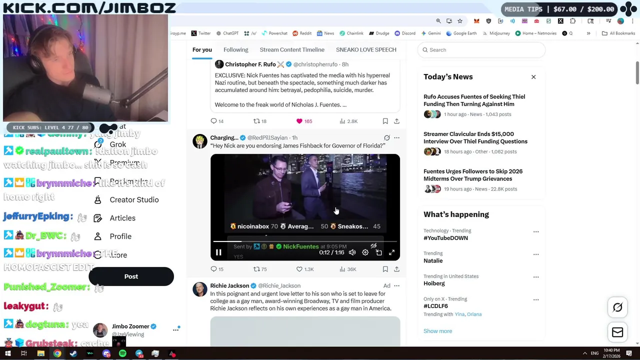Open the Discord bookmark

405,33
